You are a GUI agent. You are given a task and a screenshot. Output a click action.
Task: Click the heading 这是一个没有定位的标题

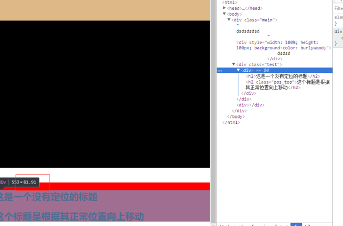[x=49, y=197]
